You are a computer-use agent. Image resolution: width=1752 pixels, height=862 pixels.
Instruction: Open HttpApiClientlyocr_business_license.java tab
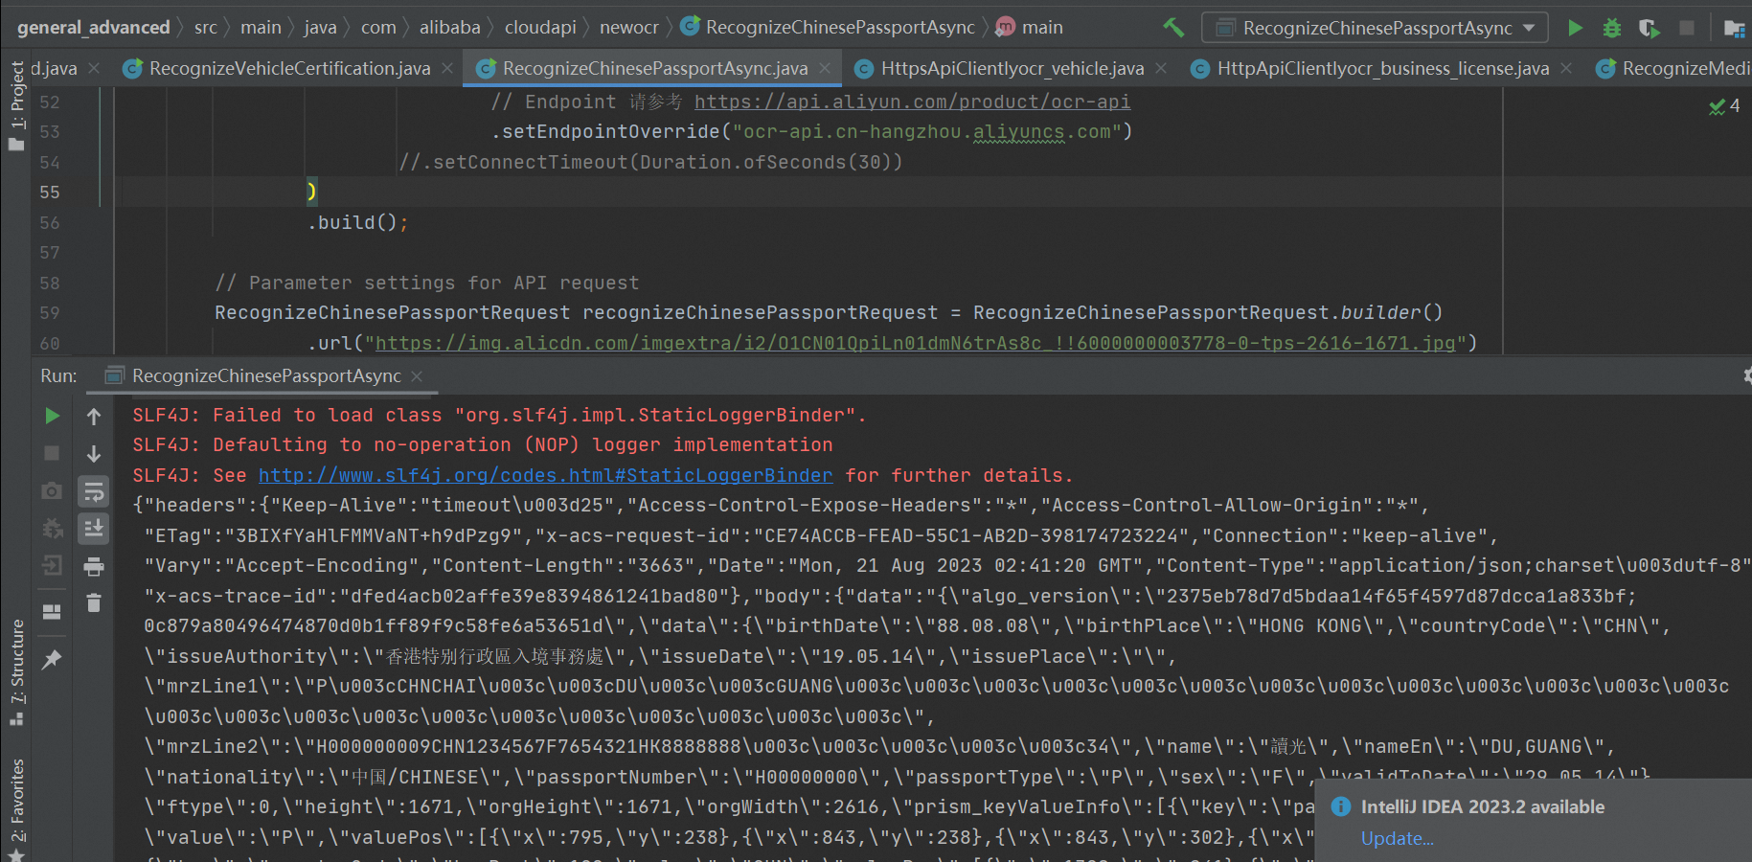point(1382,68)
